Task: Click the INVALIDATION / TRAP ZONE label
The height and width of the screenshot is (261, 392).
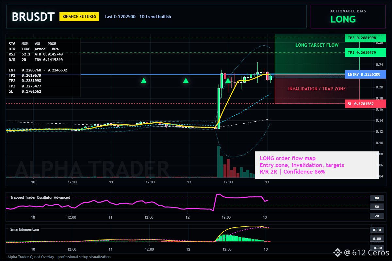Action: pyautogui.click(x=317, y=89)
